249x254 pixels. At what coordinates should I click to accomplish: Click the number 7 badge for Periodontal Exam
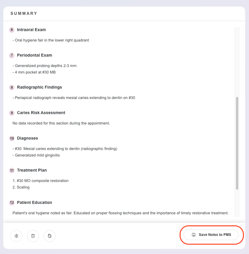(12, 55)
